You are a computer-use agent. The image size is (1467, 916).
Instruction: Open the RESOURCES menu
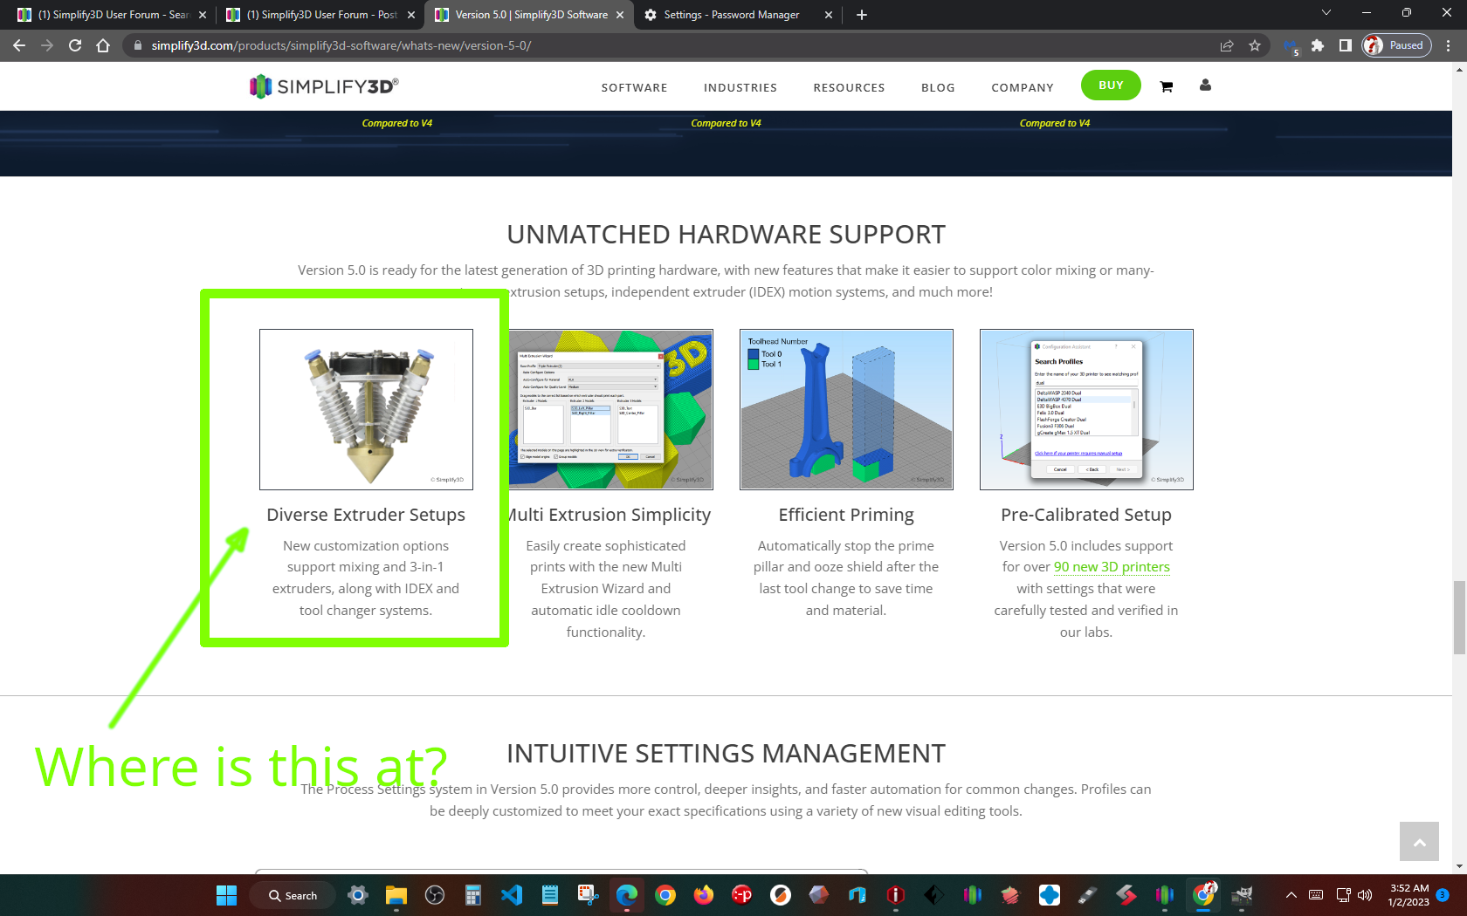click(x=850, y=88)
